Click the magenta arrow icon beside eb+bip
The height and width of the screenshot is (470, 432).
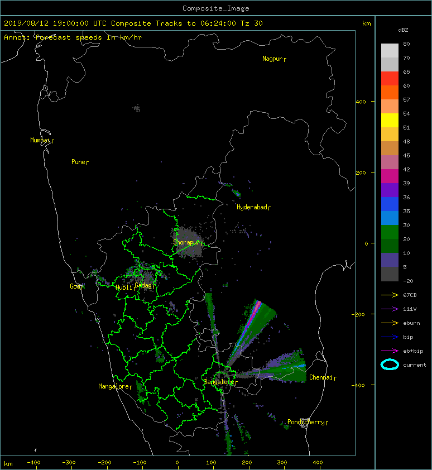coord(390,351)
